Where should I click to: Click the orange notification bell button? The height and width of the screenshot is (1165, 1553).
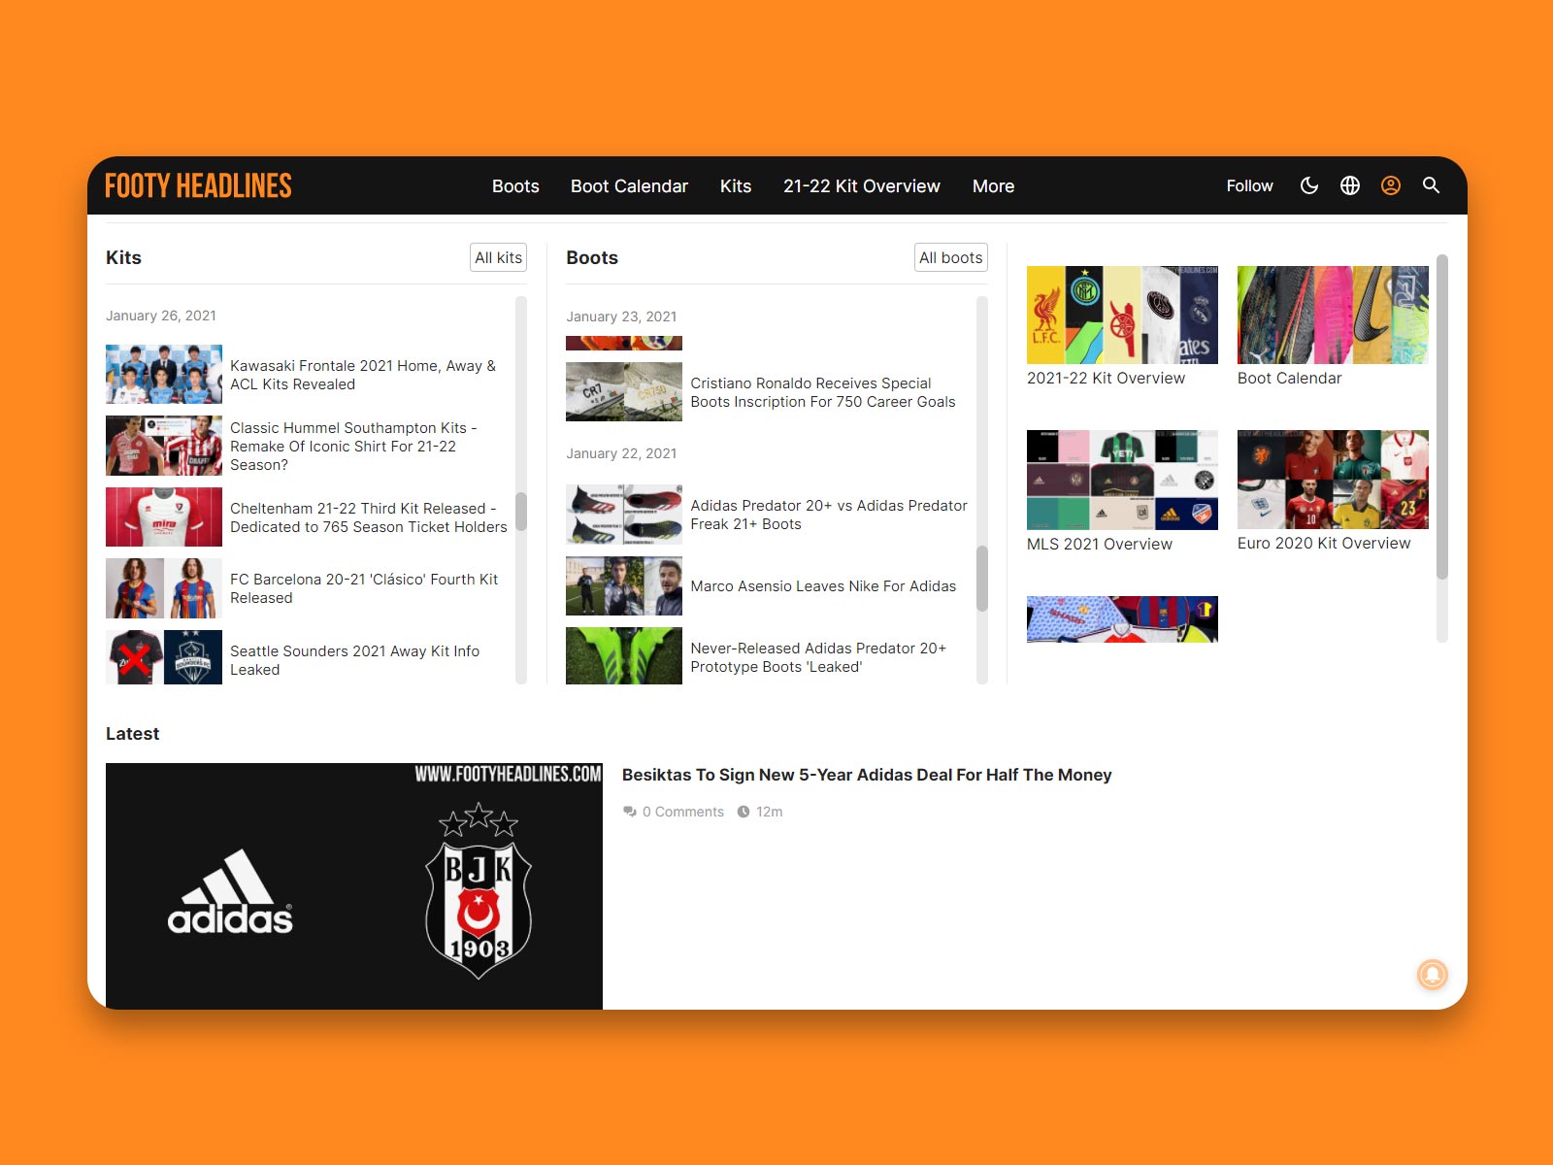pyautogui.click(x=1433, y=974)
